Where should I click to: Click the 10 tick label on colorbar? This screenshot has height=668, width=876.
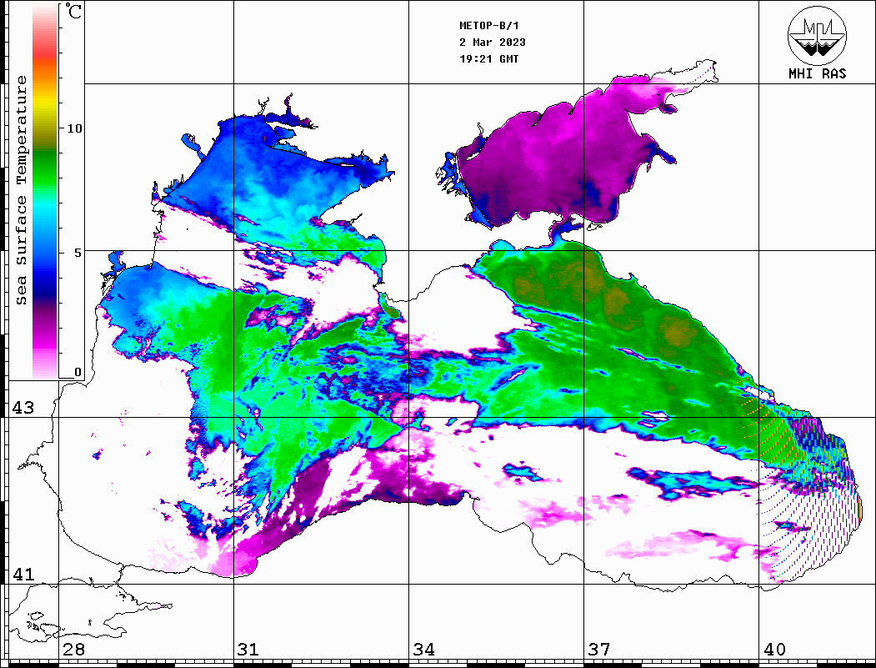(75, 128)
